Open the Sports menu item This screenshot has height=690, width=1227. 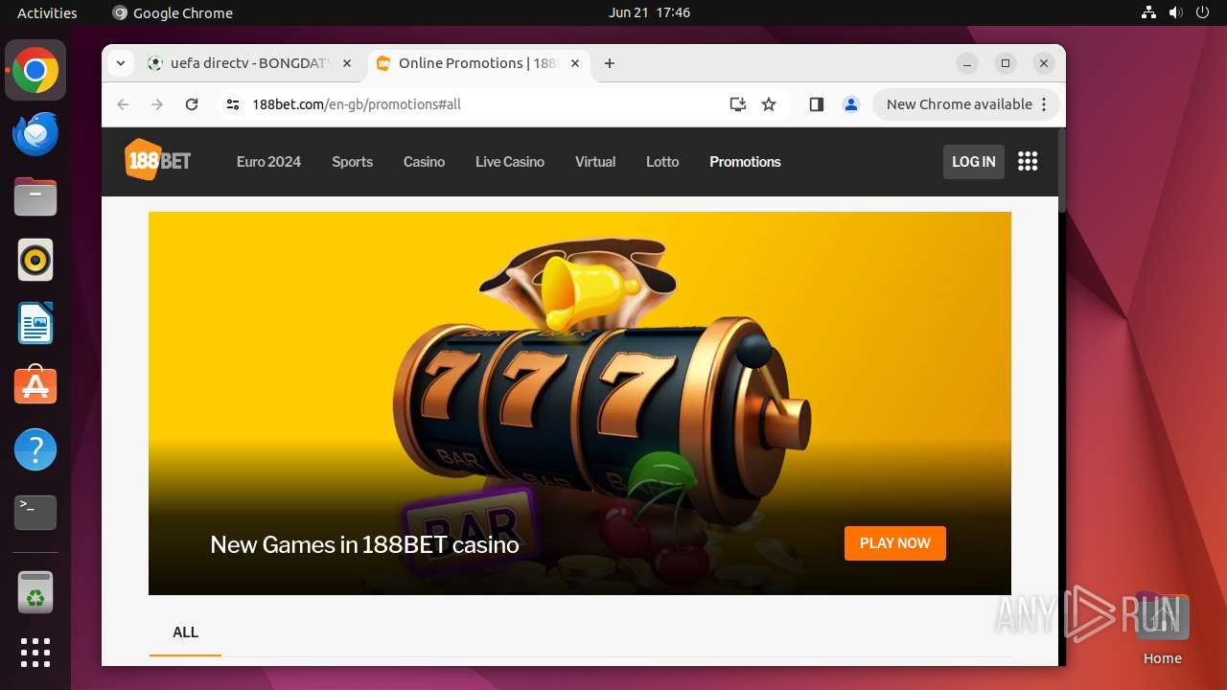(352, 162)
